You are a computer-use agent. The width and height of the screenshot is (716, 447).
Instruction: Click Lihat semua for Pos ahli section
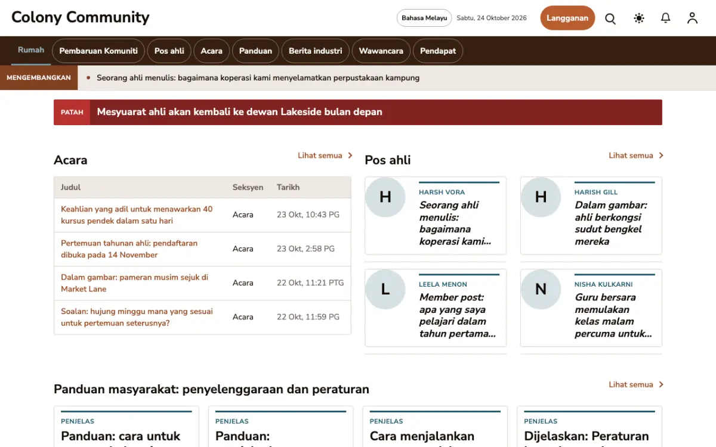[x=636, y=156]
